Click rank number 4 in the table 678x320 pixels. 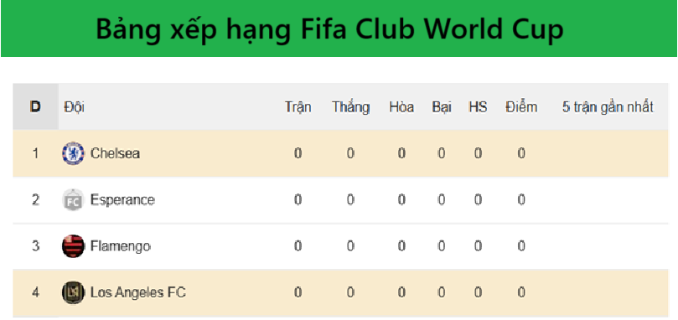click(x=35, y=292)
